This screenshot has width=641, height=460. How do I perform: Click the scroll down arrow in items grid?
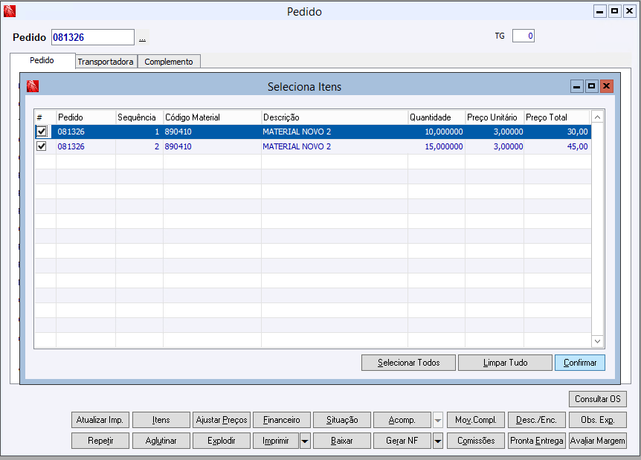(597, 341)
